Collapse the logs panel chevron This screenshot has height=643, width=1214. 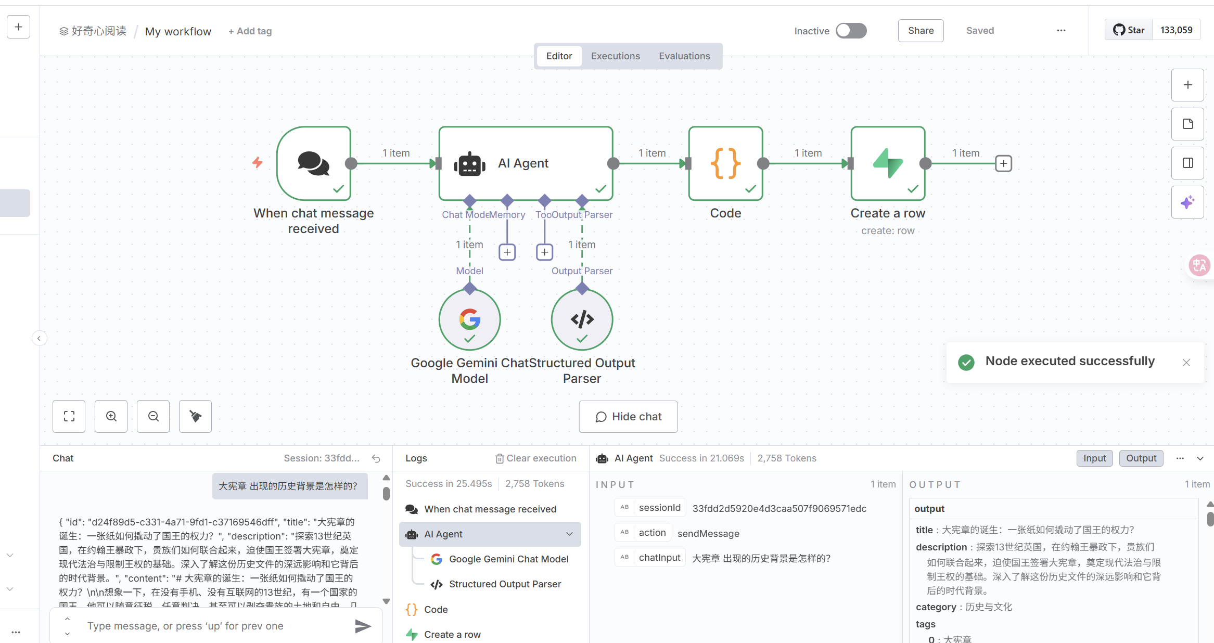pos(1200,458)
